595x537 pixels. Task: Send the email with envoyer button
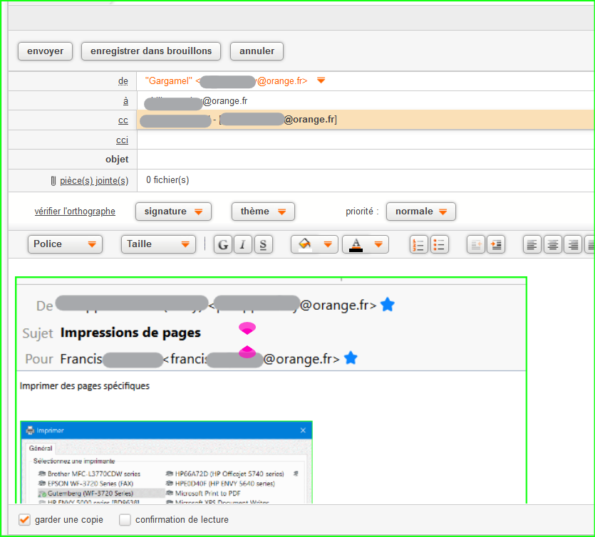point(45,51)
